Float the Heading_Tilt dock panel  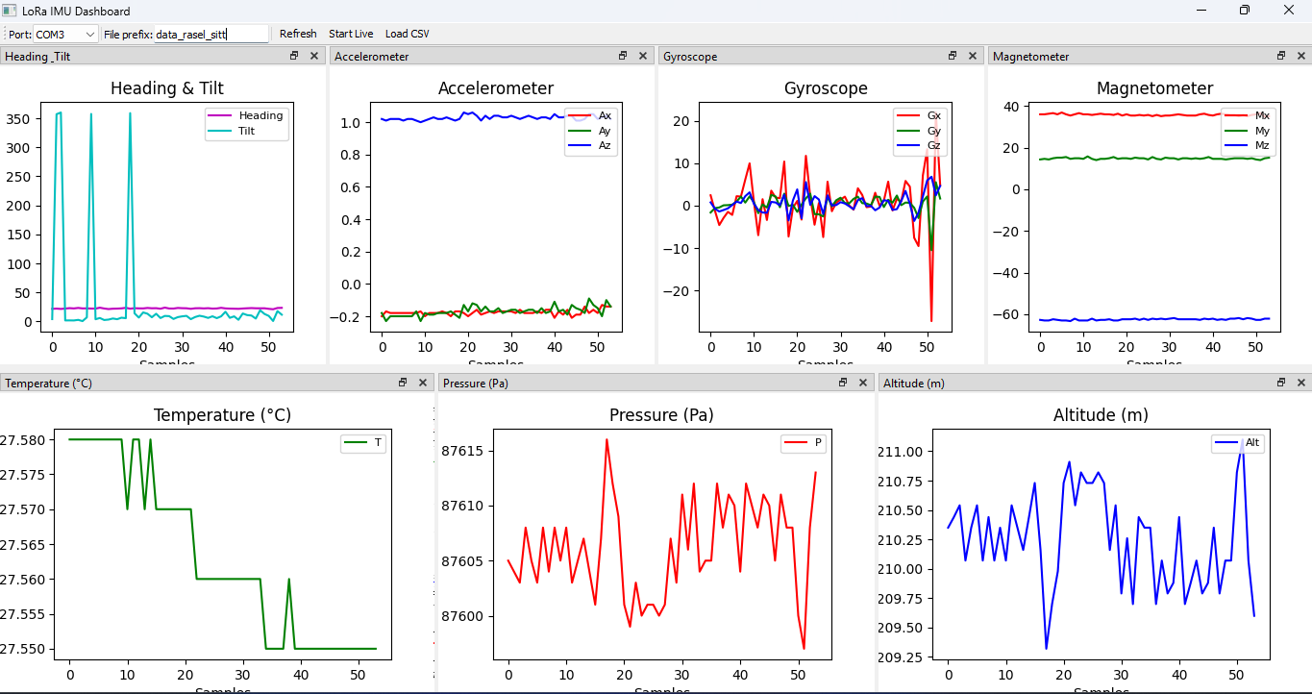tap(294, 56)
